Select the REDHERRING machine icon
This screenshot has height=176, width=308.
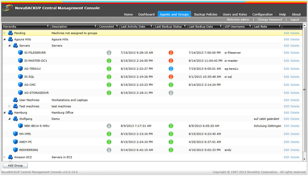tap(15, 150)
